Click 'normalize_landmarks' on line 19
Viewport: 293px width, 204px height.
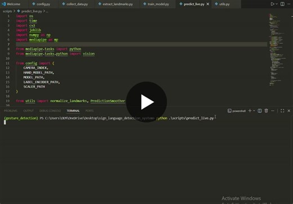(69, 101)
